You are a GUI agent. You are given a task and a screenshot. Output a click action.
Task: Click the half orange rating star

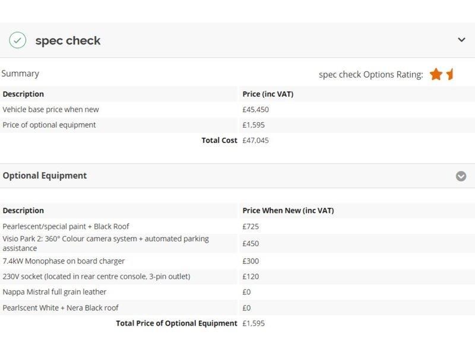pyautogui.click(x=449, y=74)
